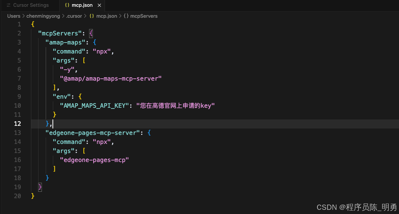The height and width of the screenshot is (214, 399).
Task: Open the .cursor breadcrumb folder
Action: coord(74,16)
